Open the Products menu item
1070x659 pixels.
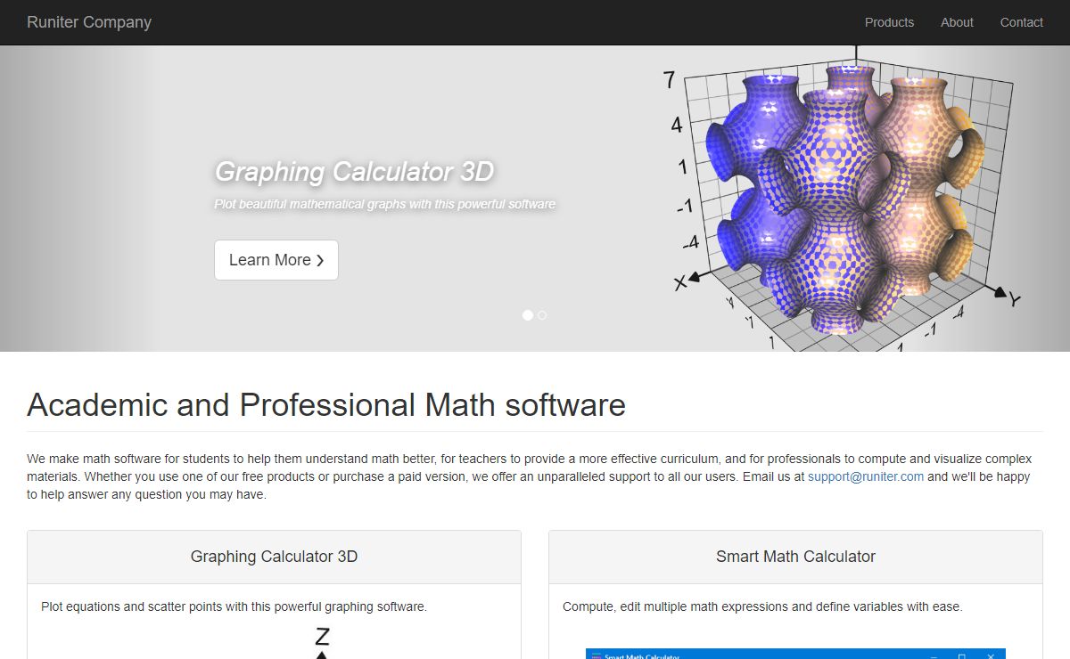pos(889,22)
